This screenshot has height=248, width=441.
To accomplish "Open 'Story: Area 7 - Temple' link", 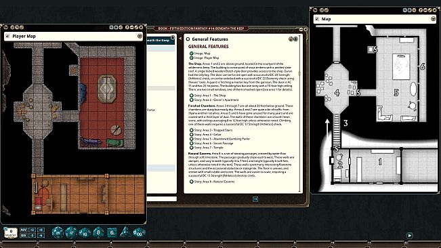I will [x=207, y=148].
